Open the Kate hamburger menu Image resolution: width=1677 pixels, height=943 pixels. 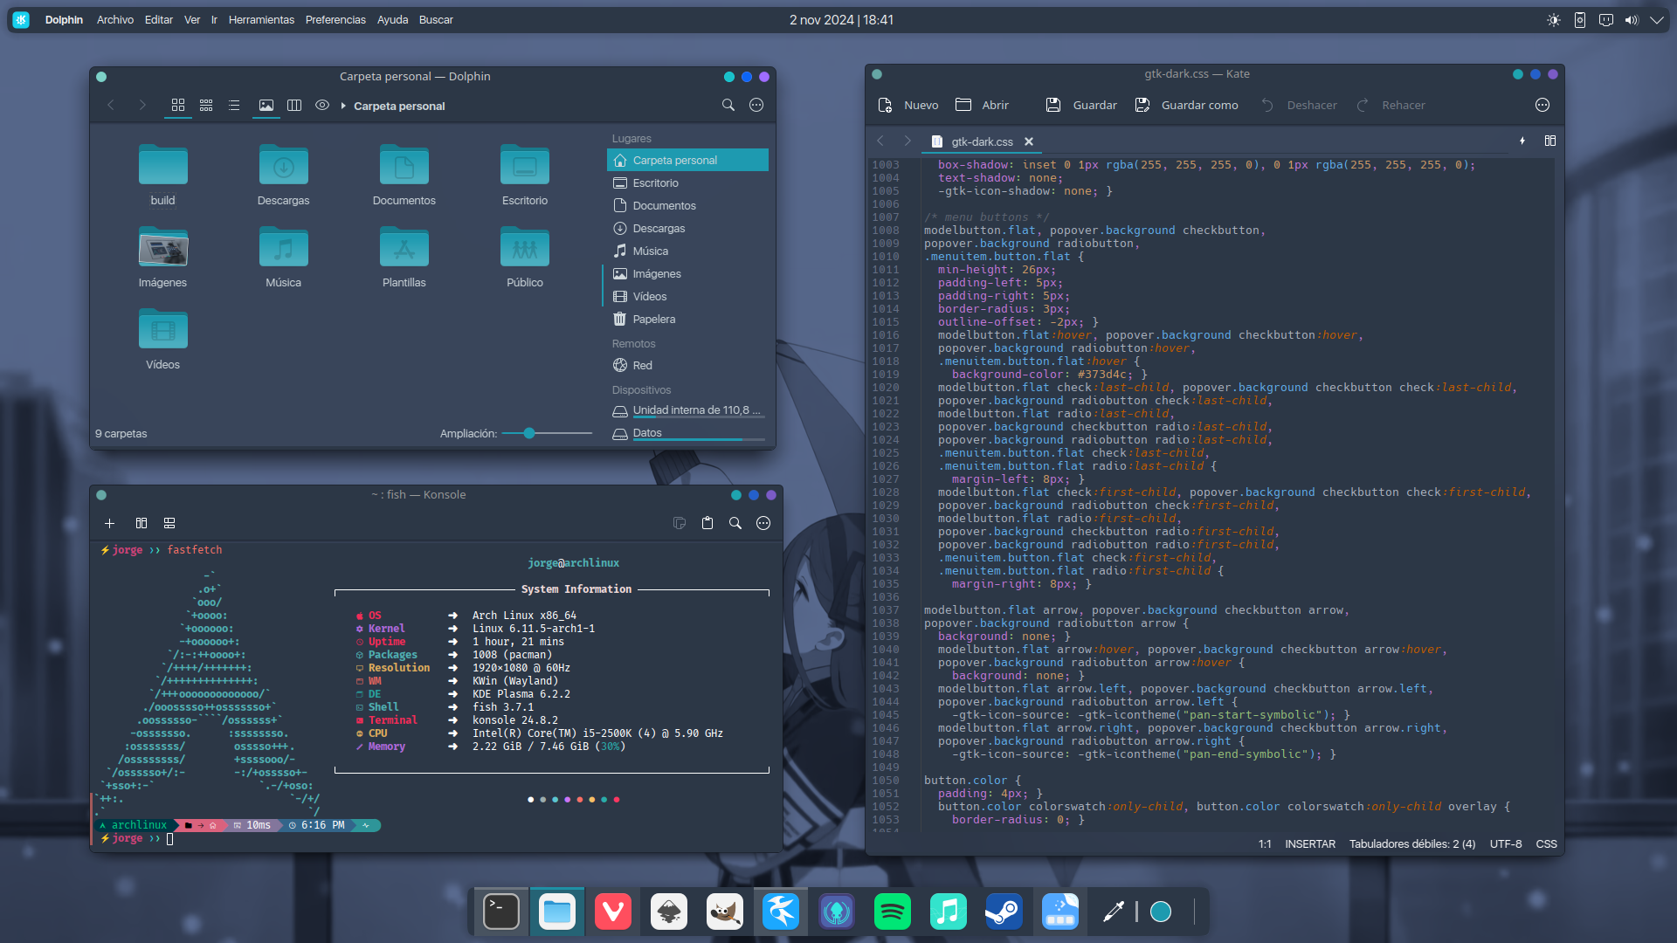pos(1542,105)
